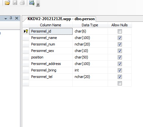Click the char(50) data type cell

pos(90,57)
